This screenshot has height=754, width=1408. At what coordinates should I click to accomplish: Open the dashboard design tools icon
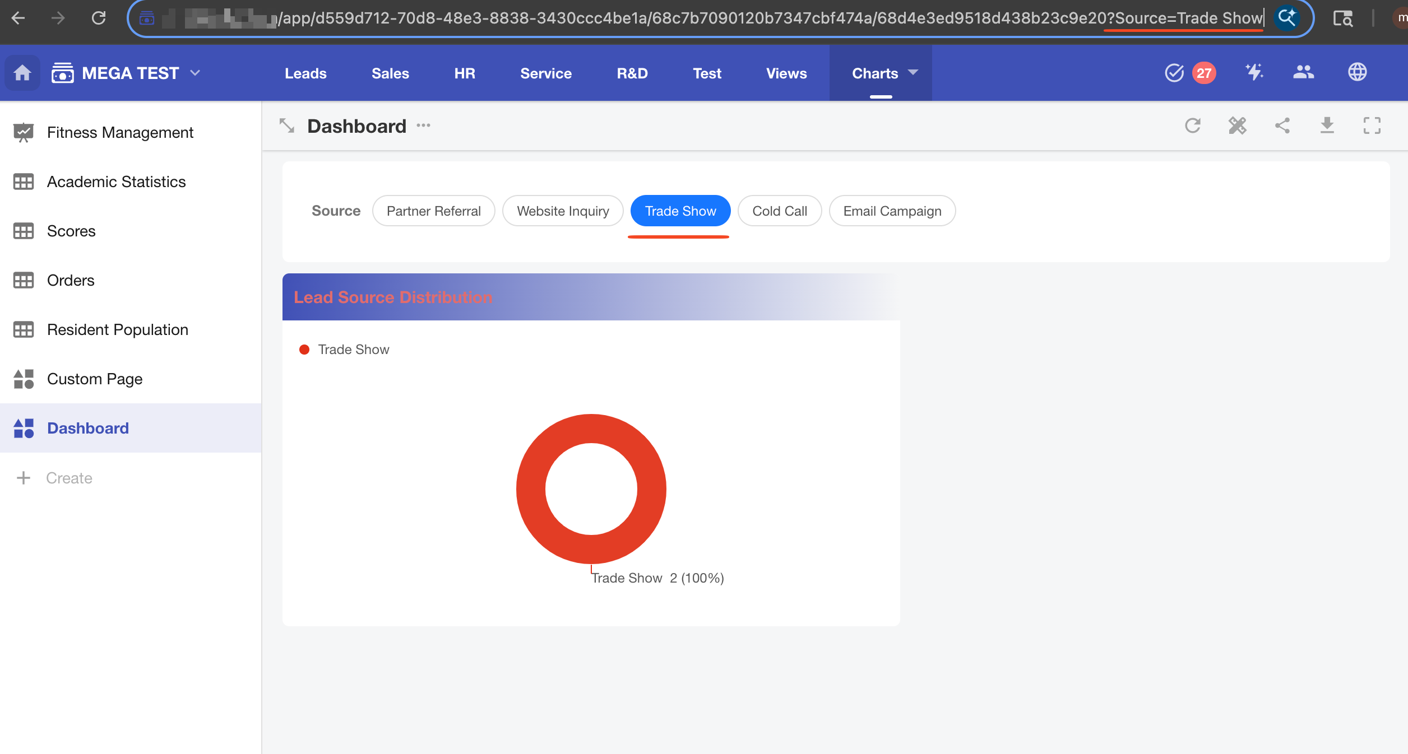click(x=1237, y=125)
